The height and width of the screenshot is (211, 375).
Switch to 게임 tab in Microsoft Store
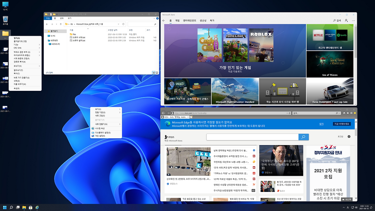[178, 21]
